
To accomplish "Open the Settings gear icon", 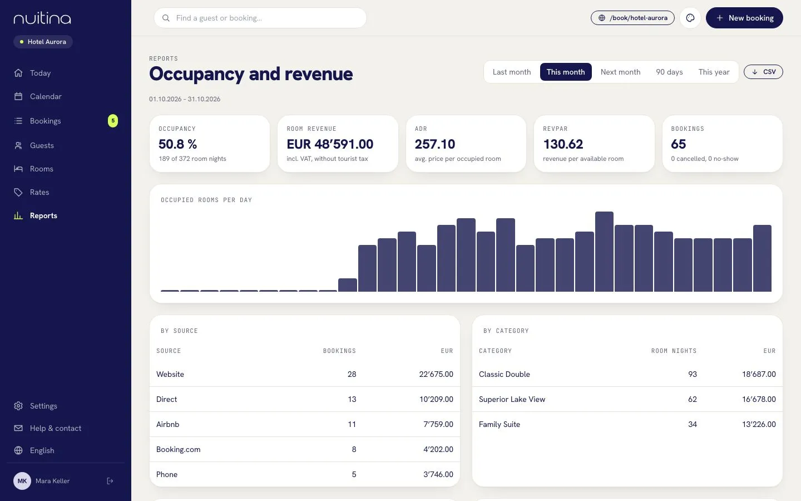I will [18, 406].
